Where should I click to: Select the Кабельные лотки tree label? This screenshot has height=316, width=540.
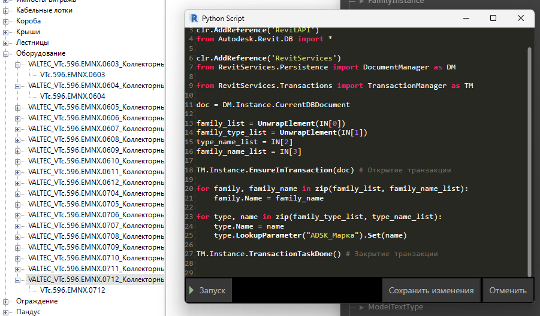point(44,10)
